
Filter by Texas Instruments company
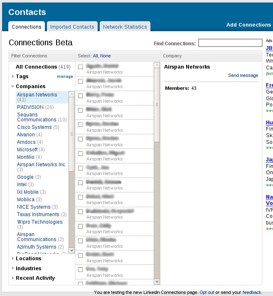[x=42, y=215]
